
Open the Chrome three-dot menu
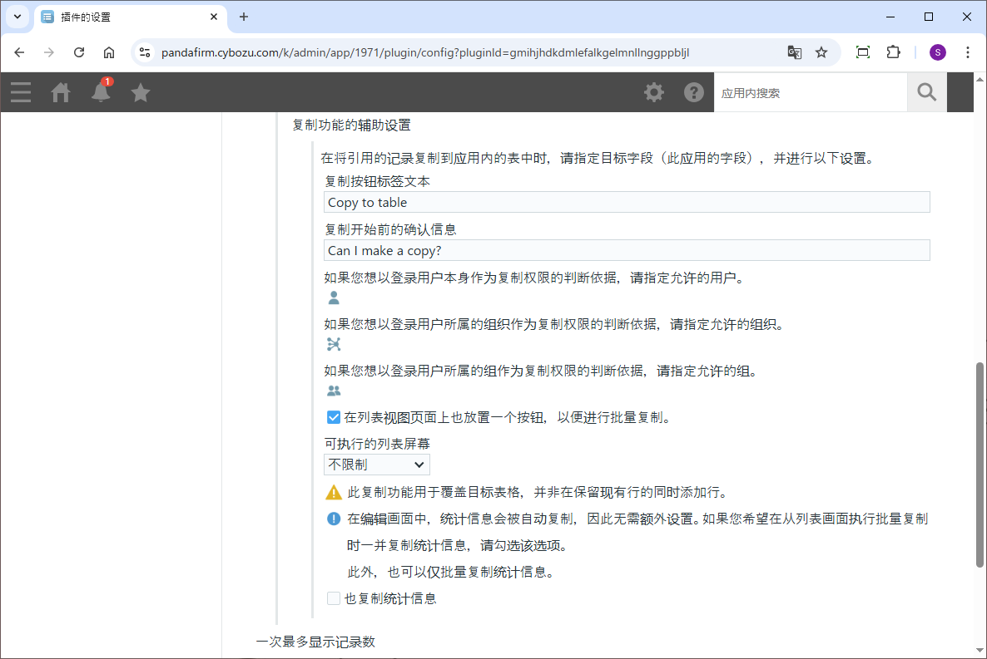tap(967, 52)
